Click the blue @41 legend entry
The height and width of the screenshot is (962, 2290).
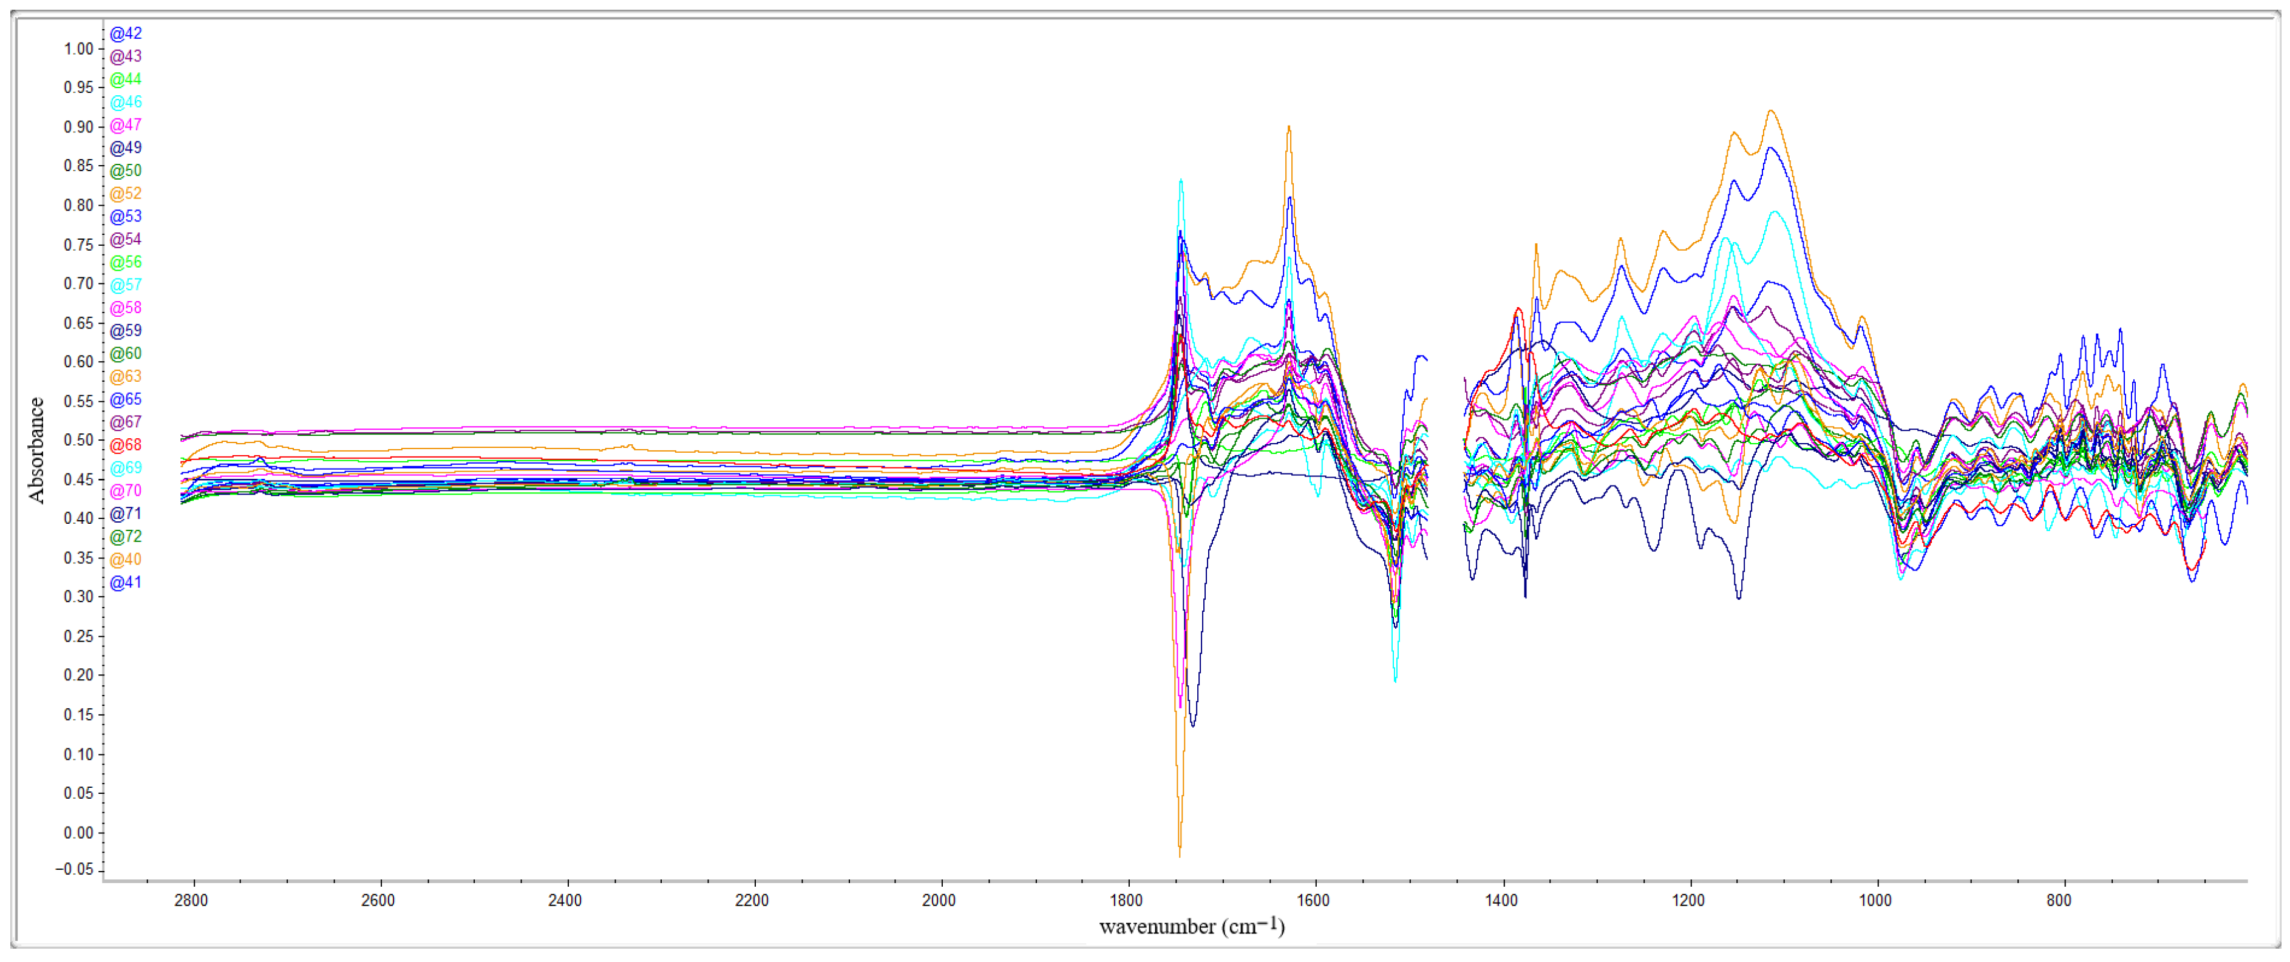click(125, 582)
